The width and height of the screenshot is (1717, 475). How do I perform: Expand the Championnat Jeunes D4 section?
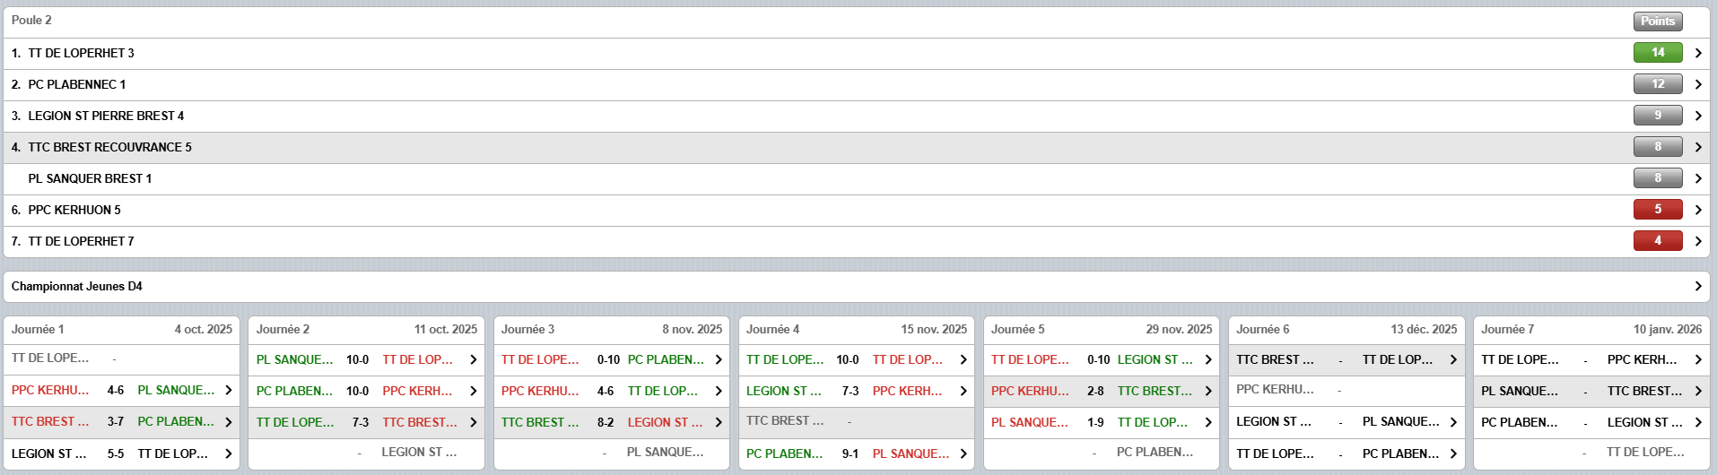(x=1697, y=286)
